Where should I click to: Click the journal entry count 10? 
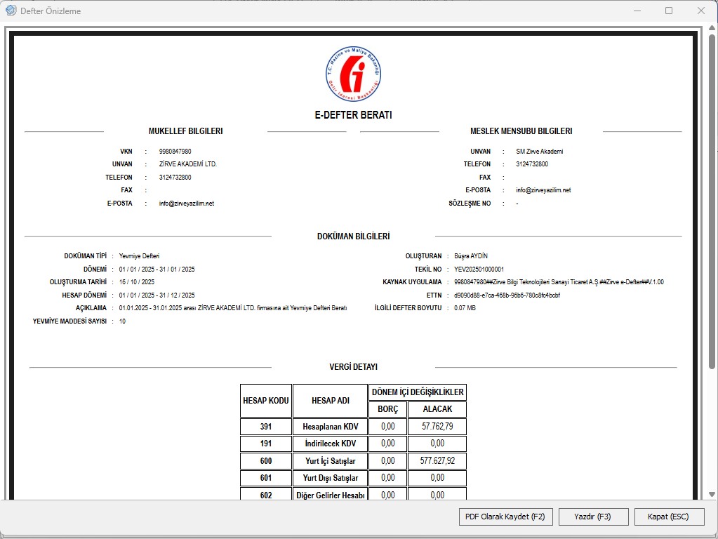pyautogui.click(x=122, y=321)
